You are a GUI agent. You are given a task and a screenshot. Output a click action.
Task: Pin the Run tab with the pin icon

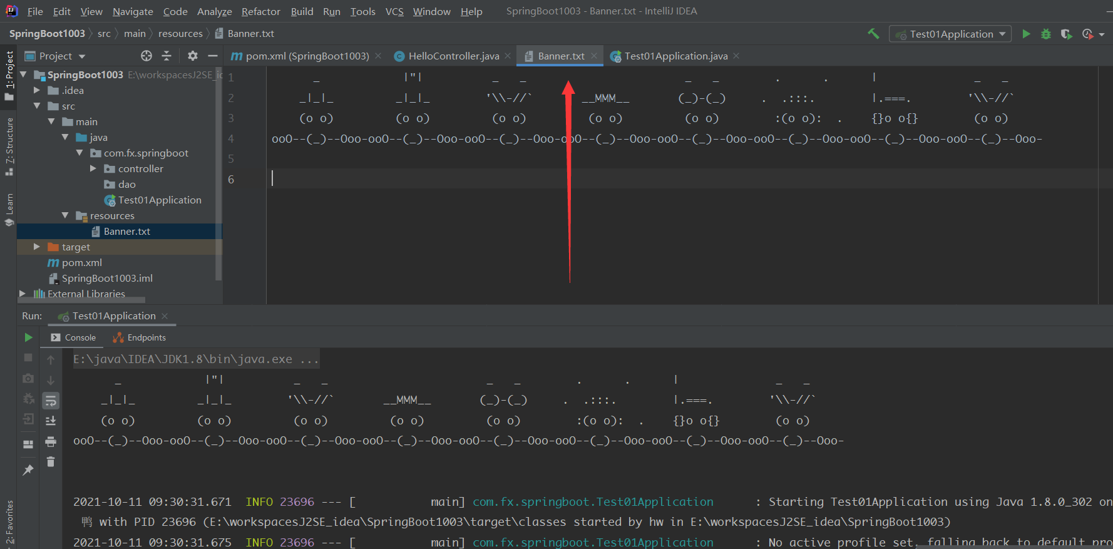(x=28, y=469)
